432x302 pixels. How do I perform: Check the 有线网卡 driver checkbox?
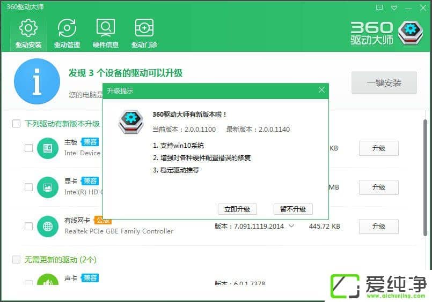coord(28,227)
